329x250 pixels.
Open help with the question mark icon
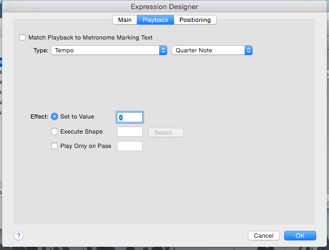click(x=18, y=236)
